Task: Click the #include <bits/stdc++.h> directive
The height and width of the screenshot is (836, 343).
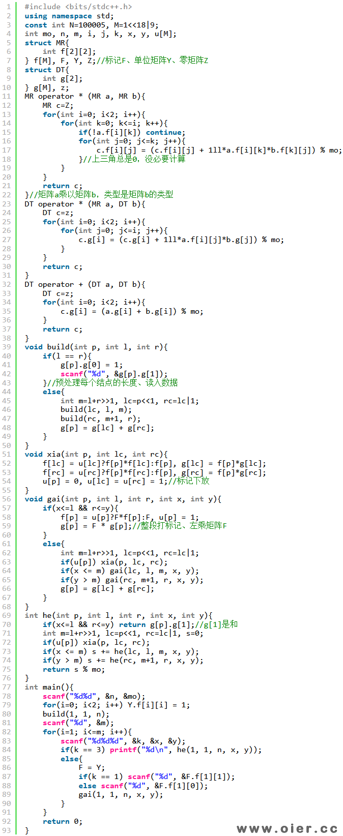Action: [x=78, y=7]
